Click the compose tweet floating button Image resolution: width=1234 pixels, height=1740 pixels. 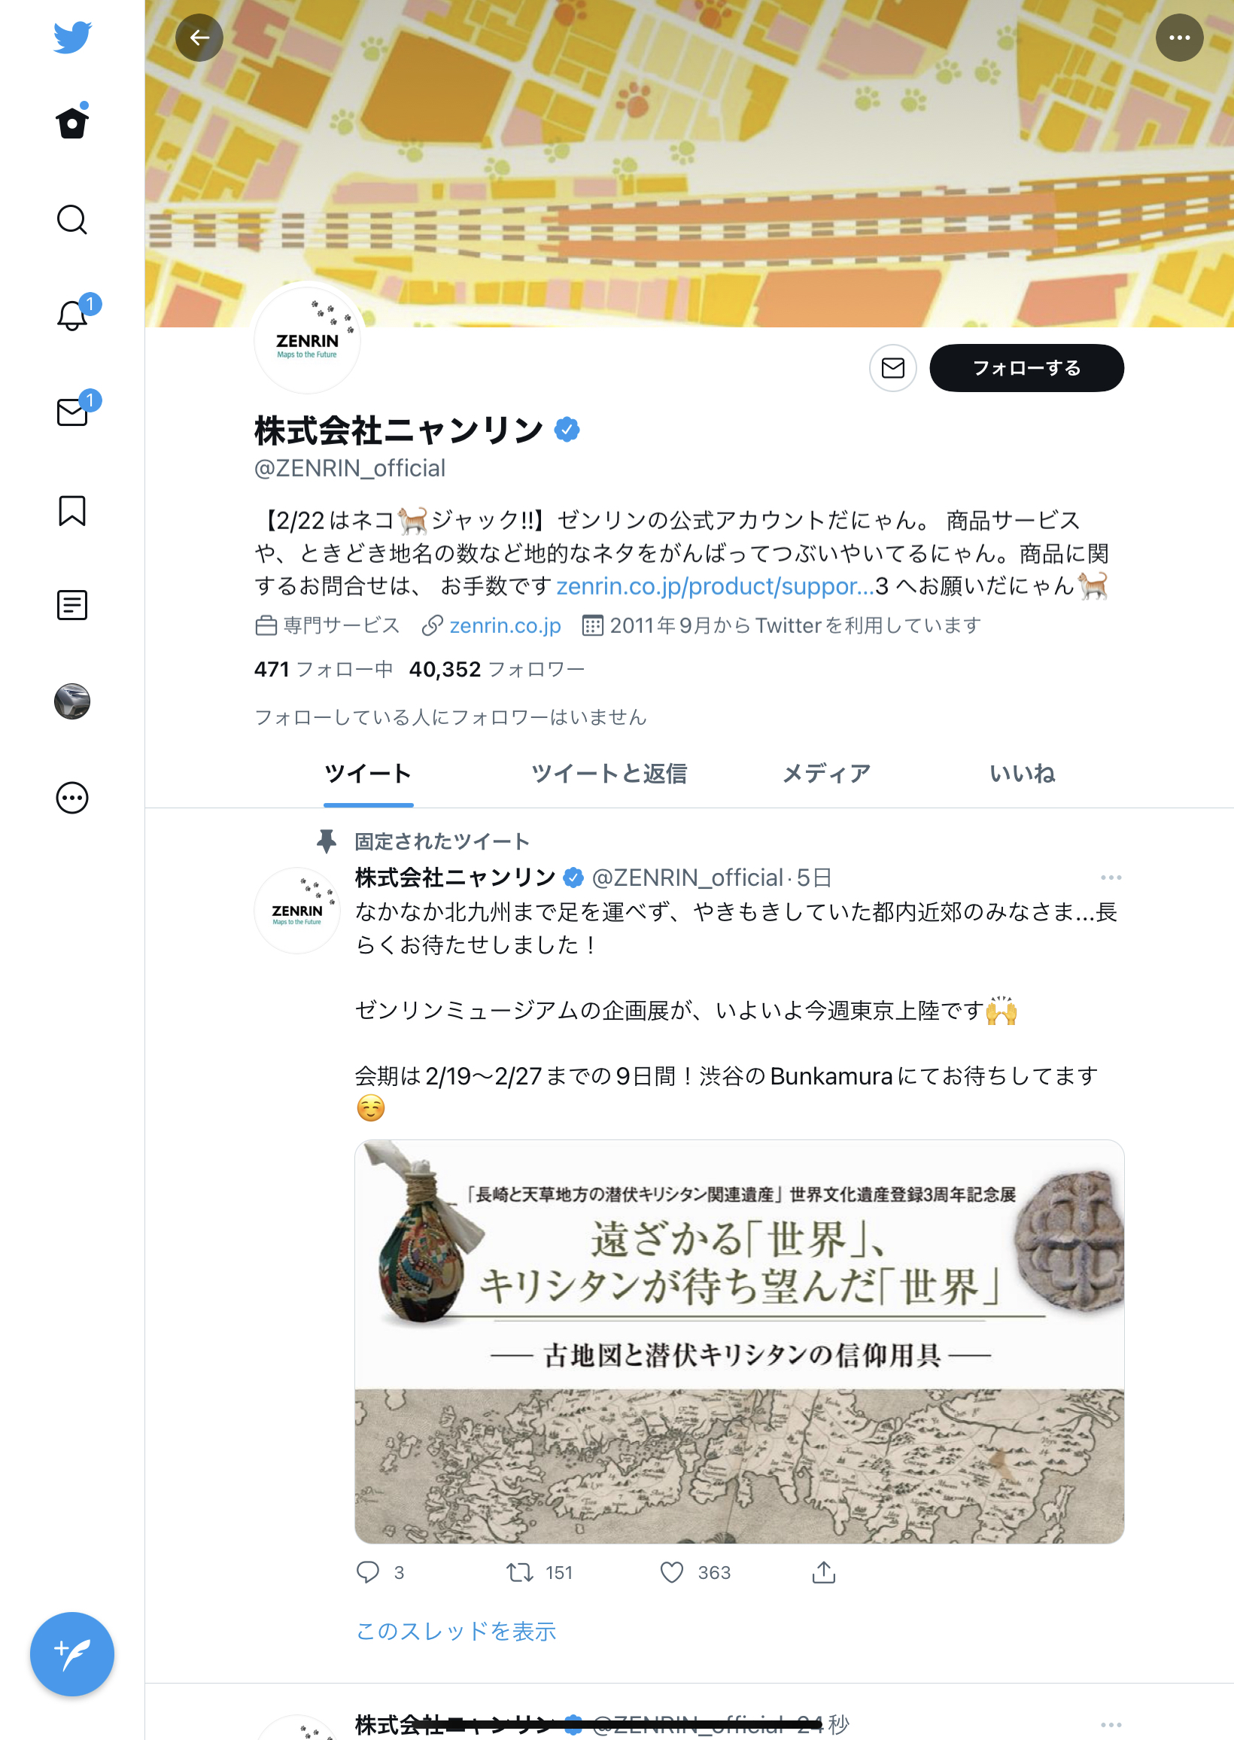72,1654
